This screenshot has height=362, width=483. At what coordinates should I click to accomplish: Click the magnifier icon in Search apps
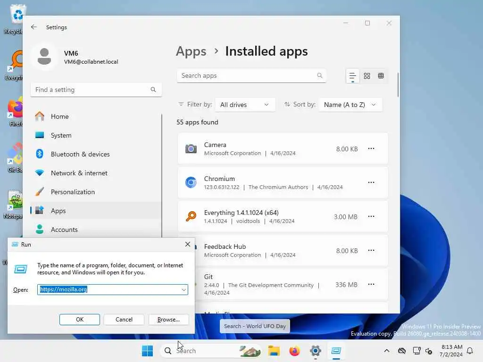point(319,75)
